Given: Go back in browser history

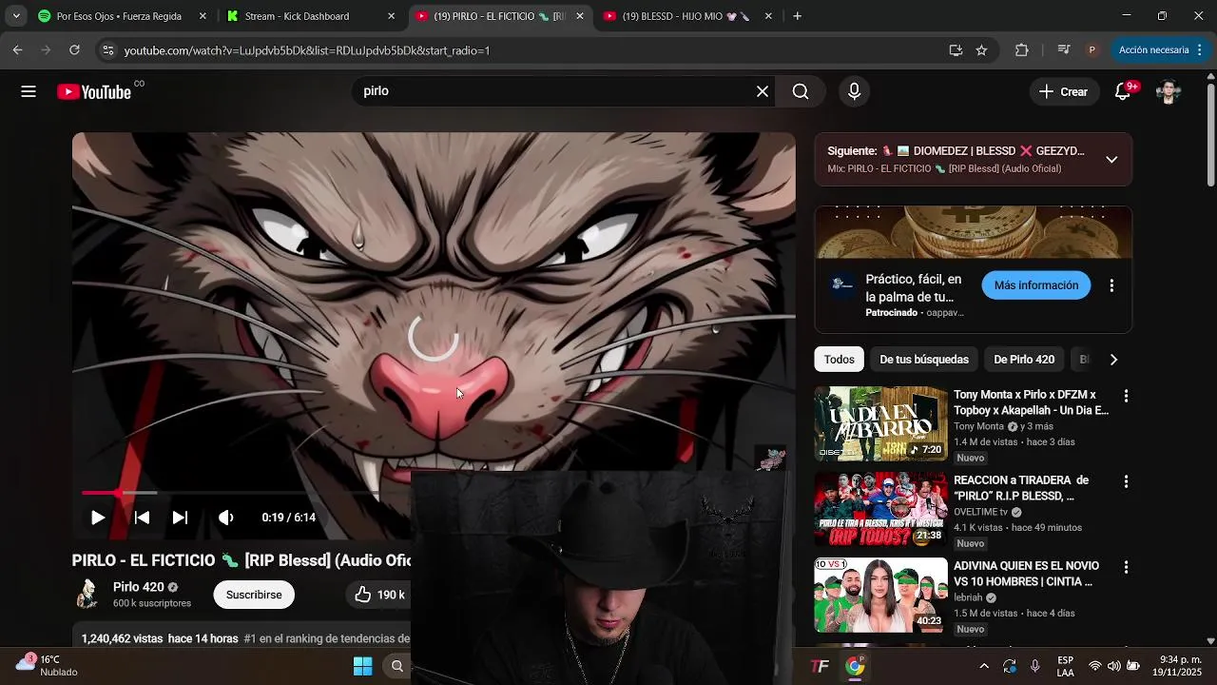Looking at the screenshot, I should 17,49.
